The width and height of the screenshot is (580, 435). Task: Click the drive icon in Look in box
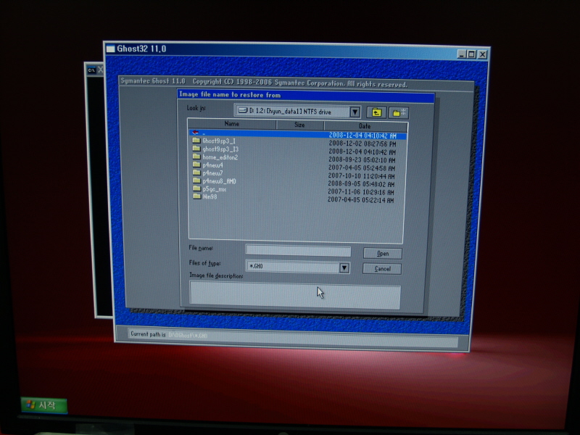(x=242, y=110)
